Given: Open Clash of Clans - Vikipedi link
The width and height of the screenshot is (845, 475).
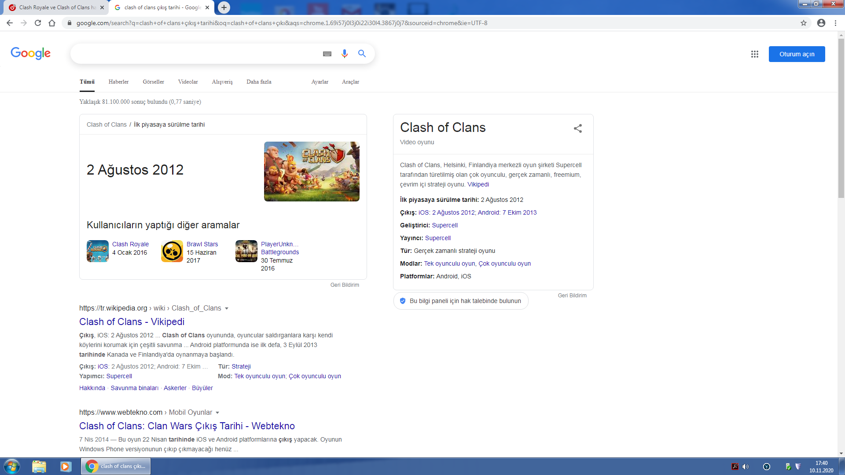Looking at the screenshot, I should click(132, 322).
